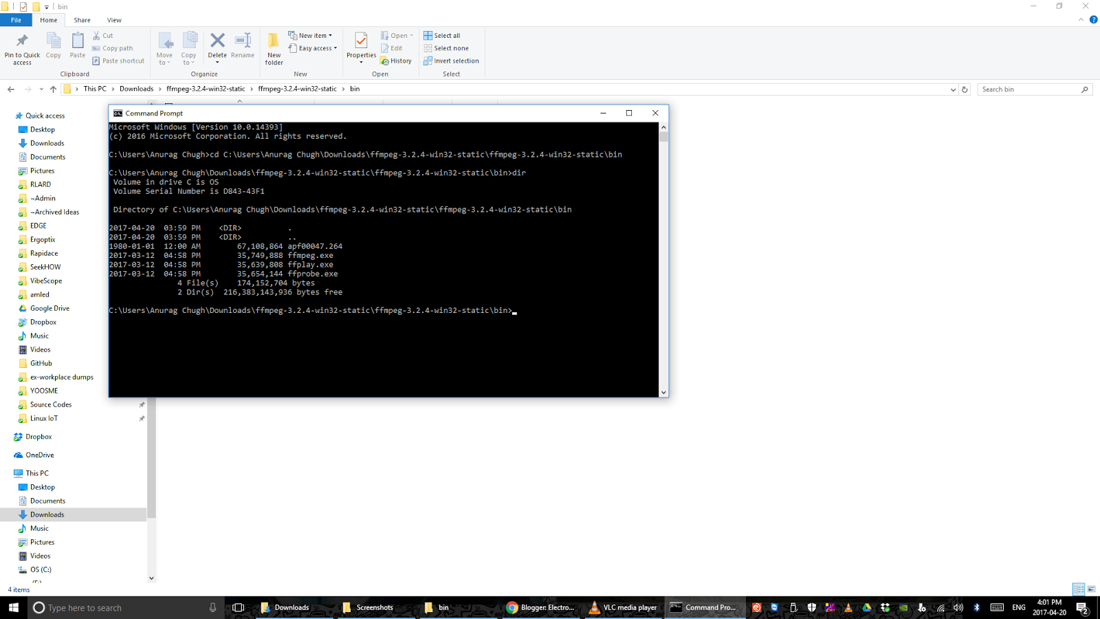Click This PC in address breadcrumb
The width and height of the screenshot is (1100, 619).
pyautogui.click(x=95, y=89)
